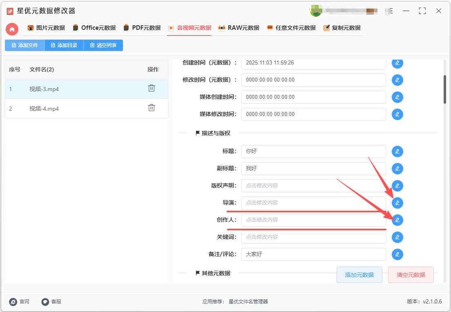Screen dimensions: 451x312
Task: Edit the 创建时间（元数据） value icon
Action: point(397,63)
